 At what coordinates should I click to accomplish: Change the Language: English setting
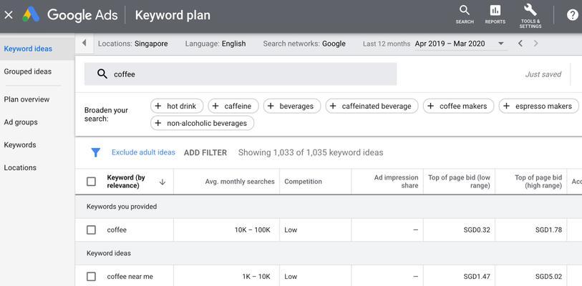click(x=215, y=44)
